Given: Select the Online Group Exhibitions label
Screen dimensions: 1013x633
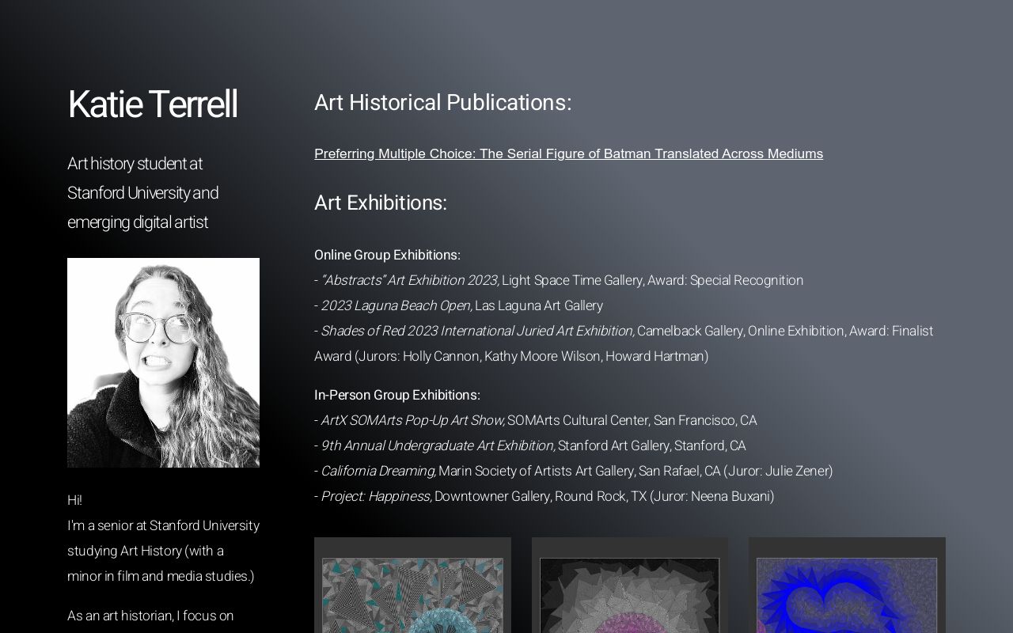Looking at the screenshot, I should coord(387,255).
